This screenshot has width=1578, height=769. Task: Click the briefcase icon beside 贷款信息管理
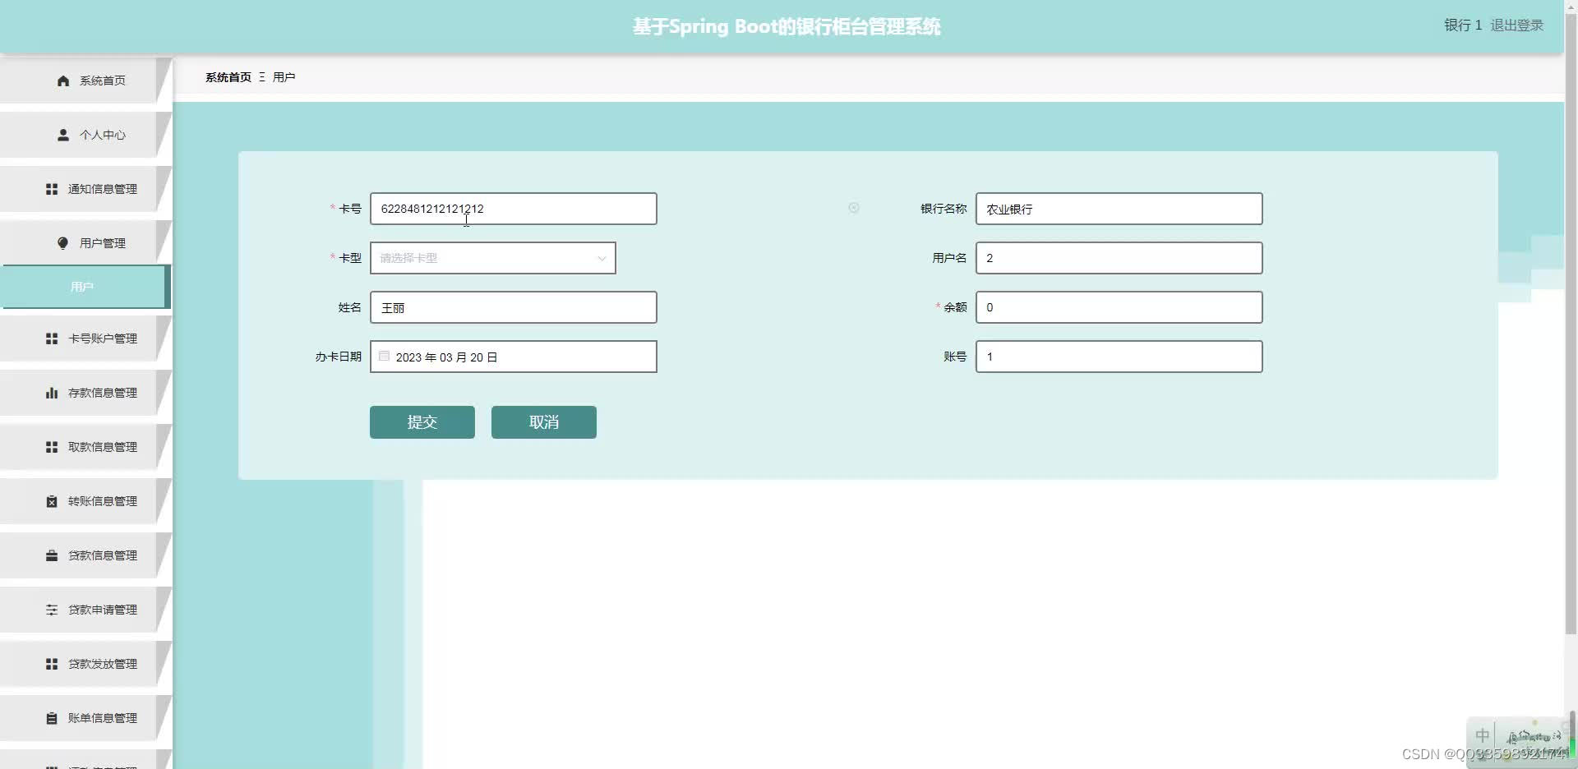[52, 555]
